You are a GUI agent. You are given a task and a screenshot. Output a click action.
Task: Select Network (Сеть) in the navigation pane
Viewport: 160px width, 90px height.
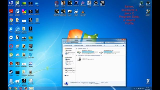[66, 75]
